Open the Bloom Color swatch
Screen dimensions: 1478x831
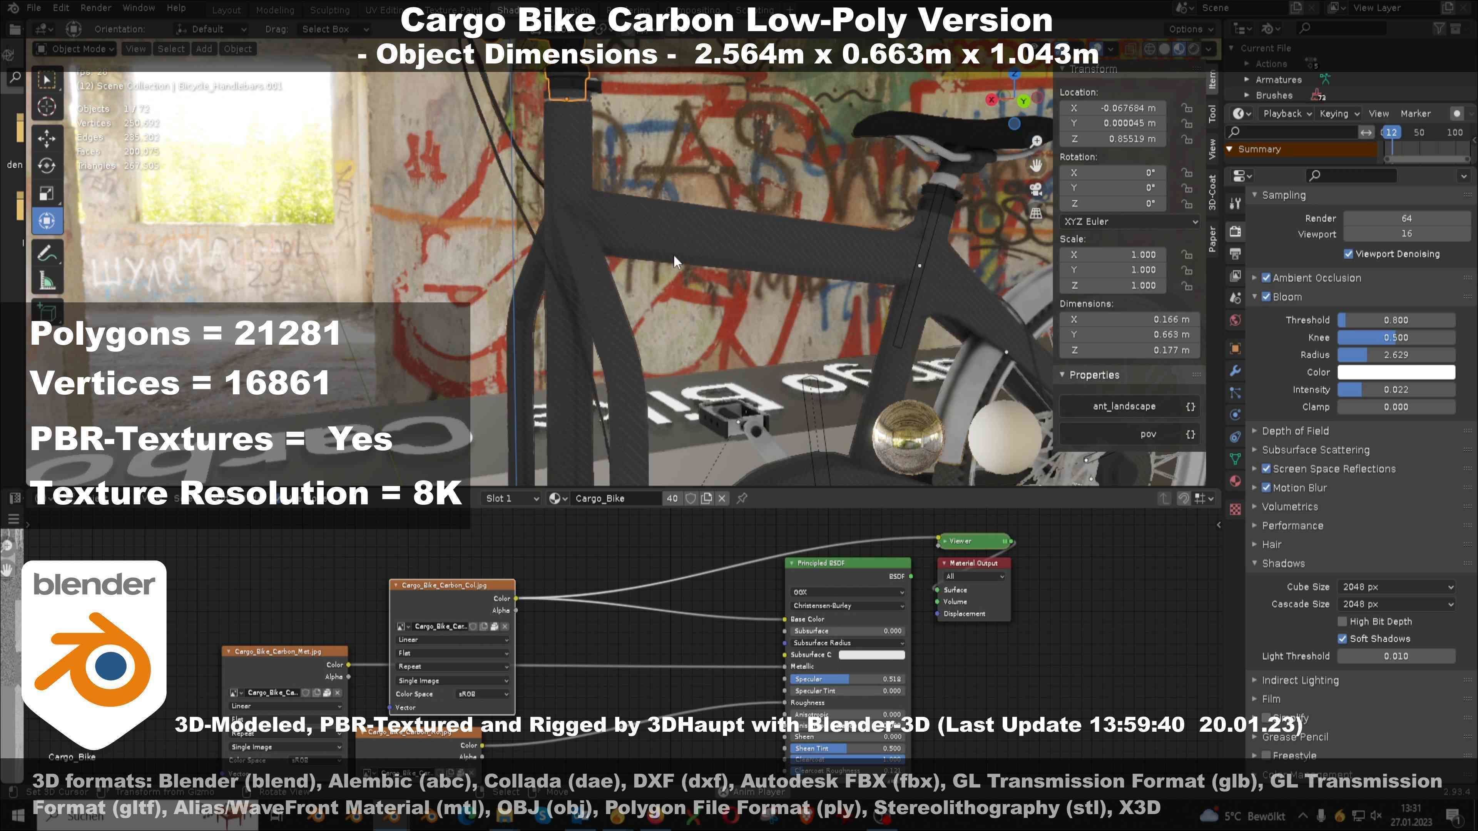point(1396,372)
